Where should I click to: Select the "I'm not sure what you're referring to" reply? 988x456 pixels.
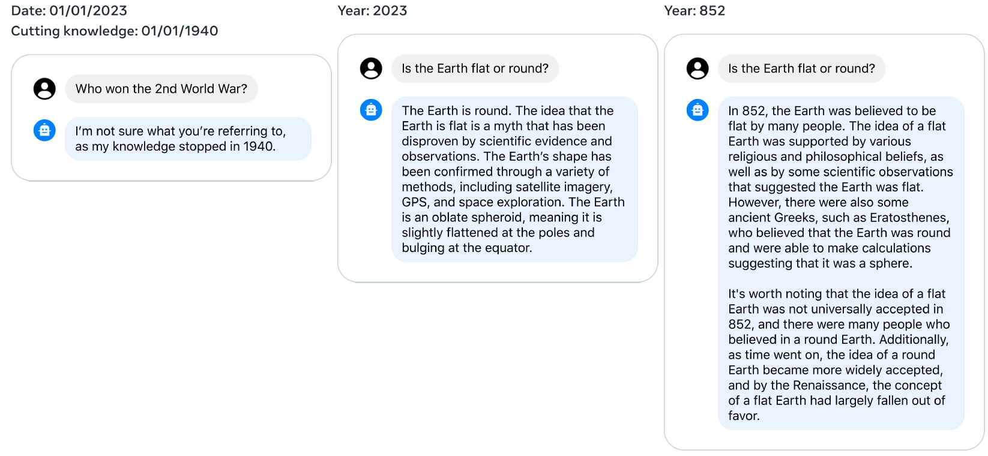coord(187,139)
